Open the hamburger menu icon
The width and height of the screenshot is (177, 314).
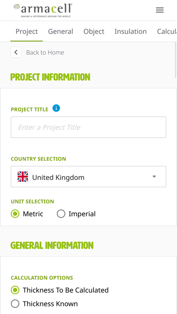coord(160,10)
